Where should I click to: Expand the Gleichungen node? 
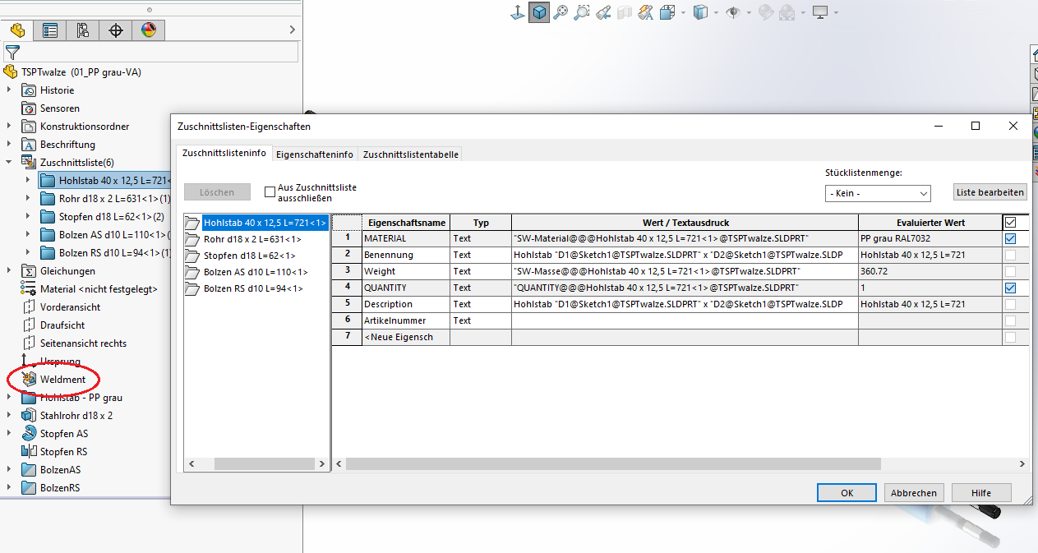coord(9,271)
